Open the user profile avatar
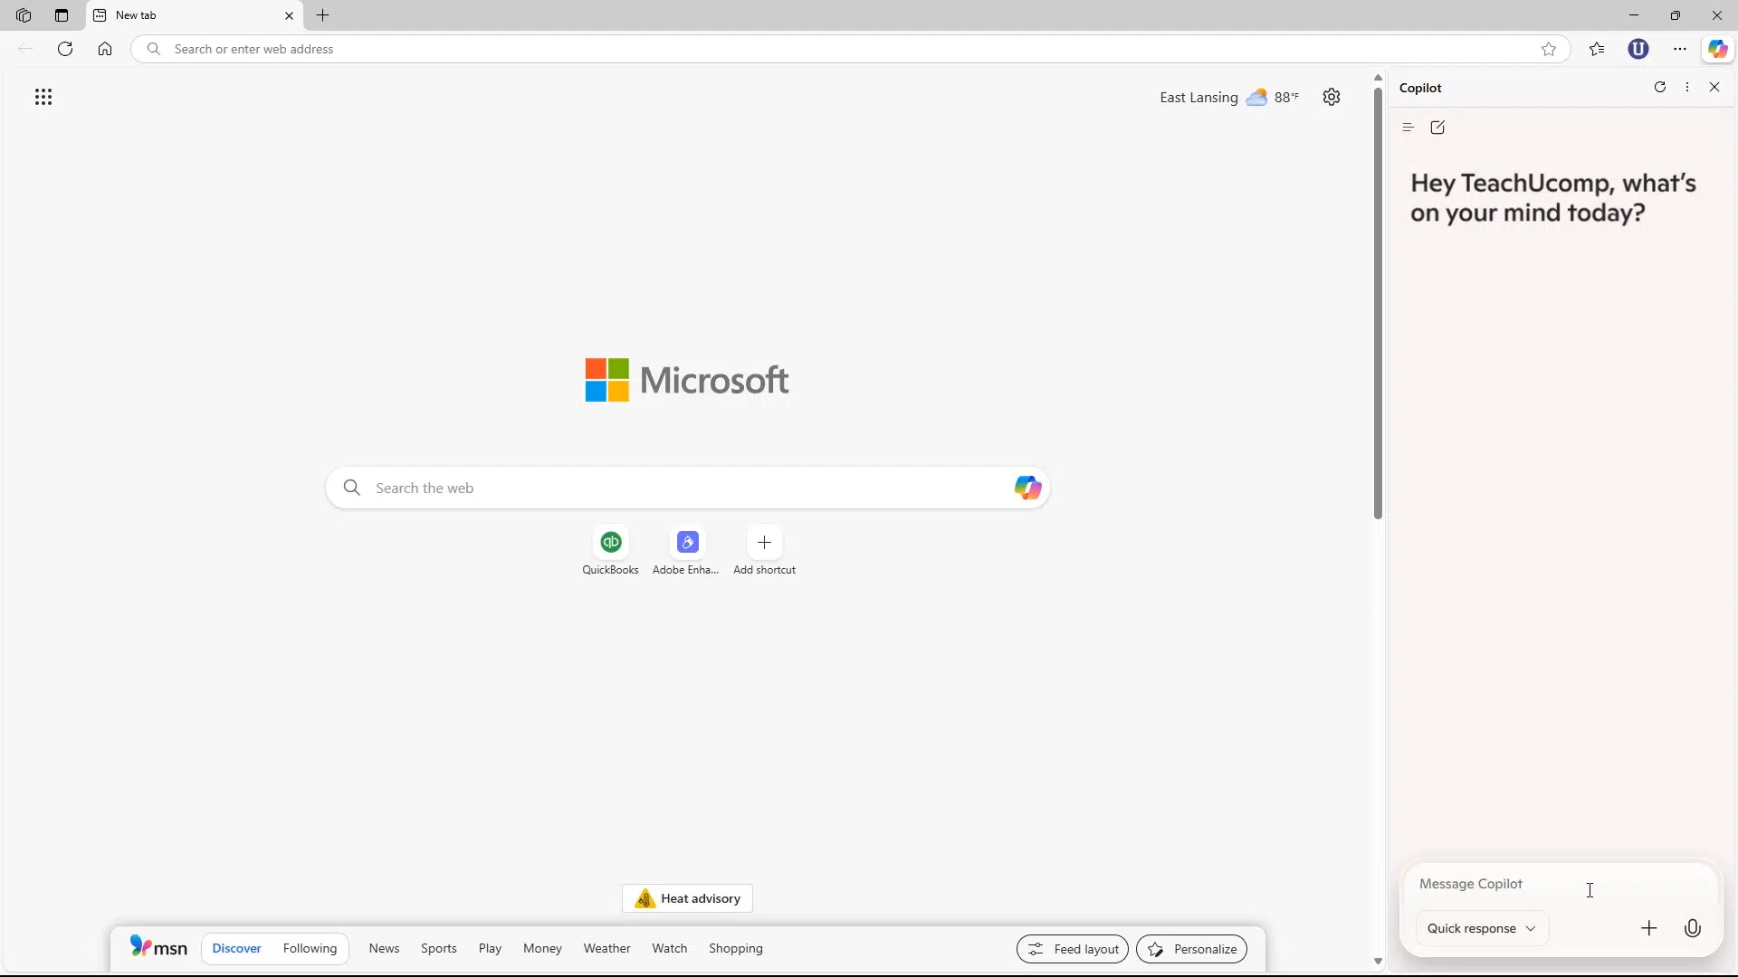 click(1638, 49)
